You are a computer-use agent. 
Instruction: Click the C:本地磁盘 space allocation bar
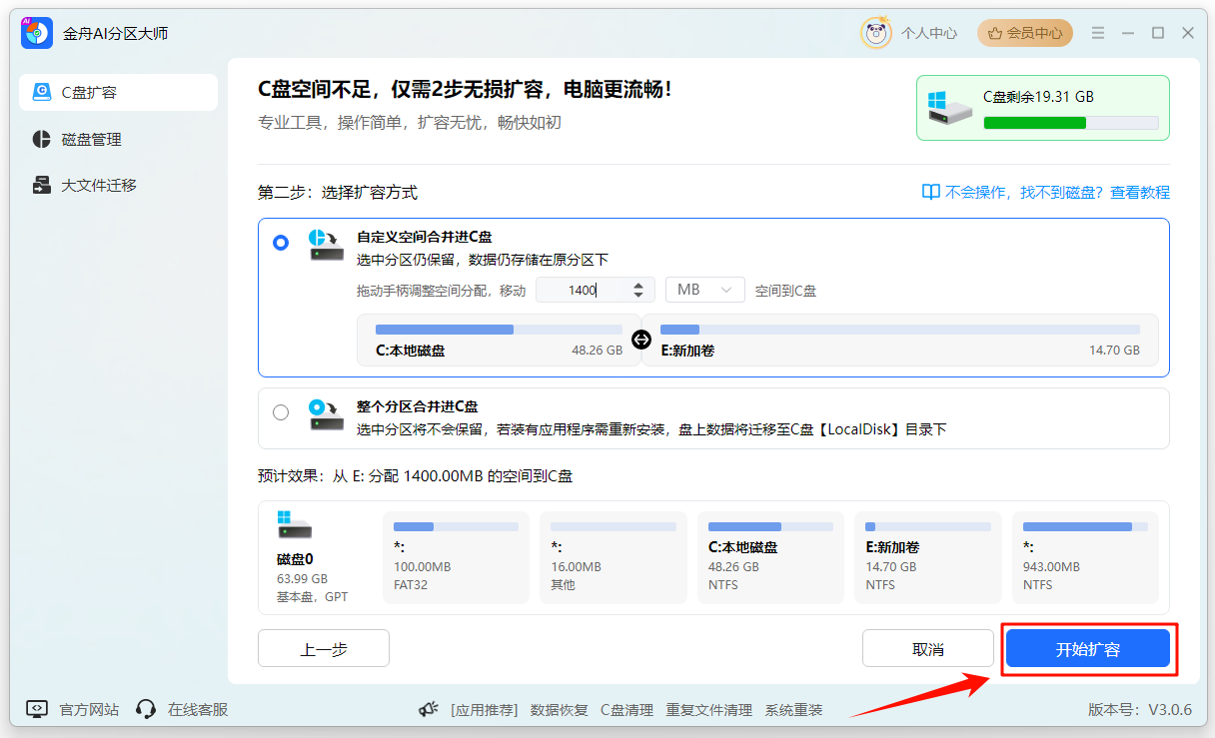pyautogui.click(x=499, y=330)
